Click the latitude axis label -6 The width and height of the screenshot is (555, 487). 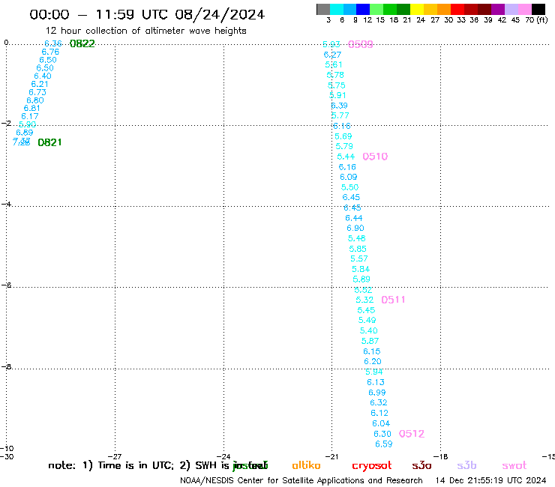[x=6, y=285]
